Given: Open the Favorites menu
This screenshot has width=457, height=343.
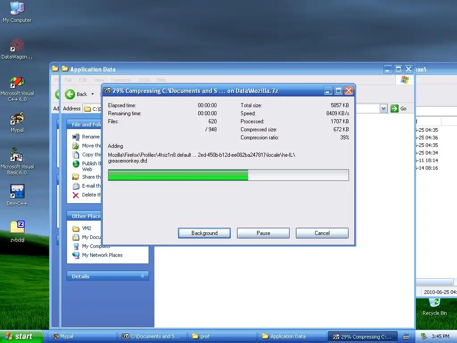Looking at the screenshot, I should [x=121, y=80].
